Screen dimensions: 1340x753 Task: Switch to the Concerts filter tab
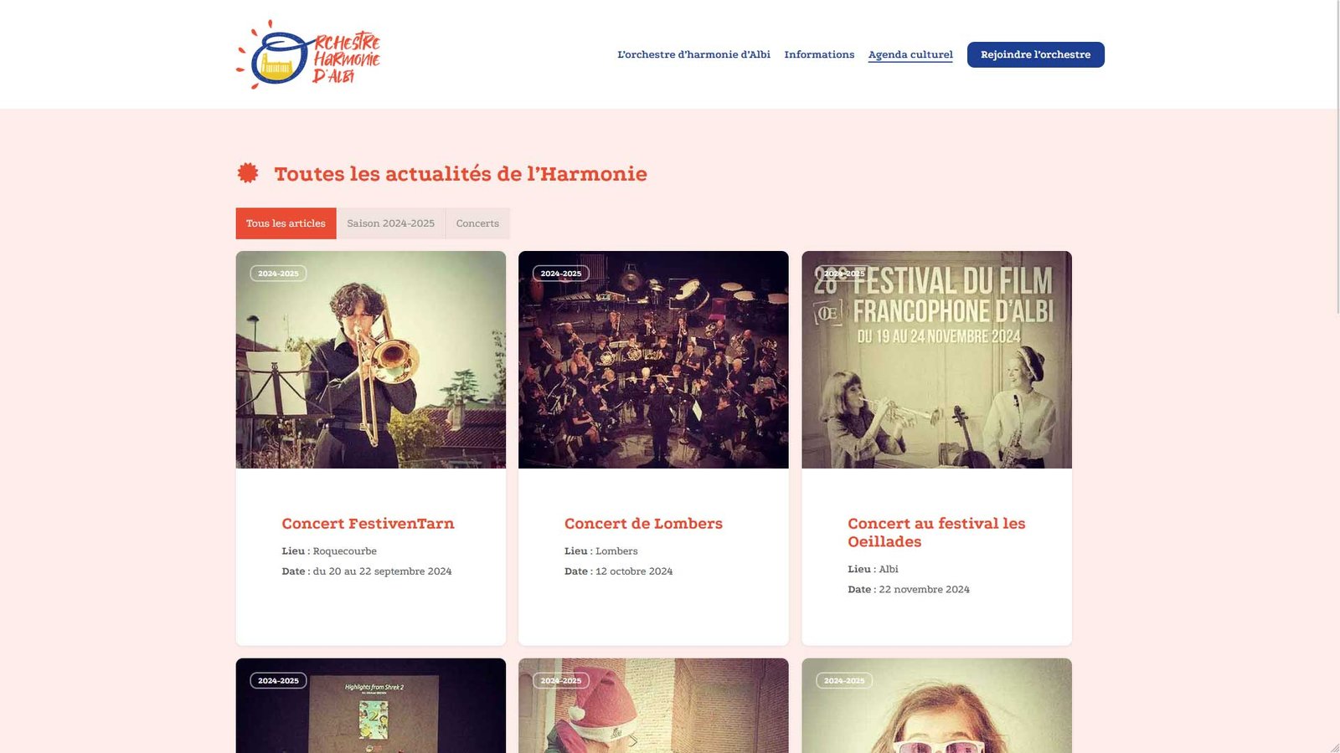477,223
